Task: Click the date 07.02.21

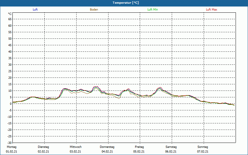Action: point(203,152)
